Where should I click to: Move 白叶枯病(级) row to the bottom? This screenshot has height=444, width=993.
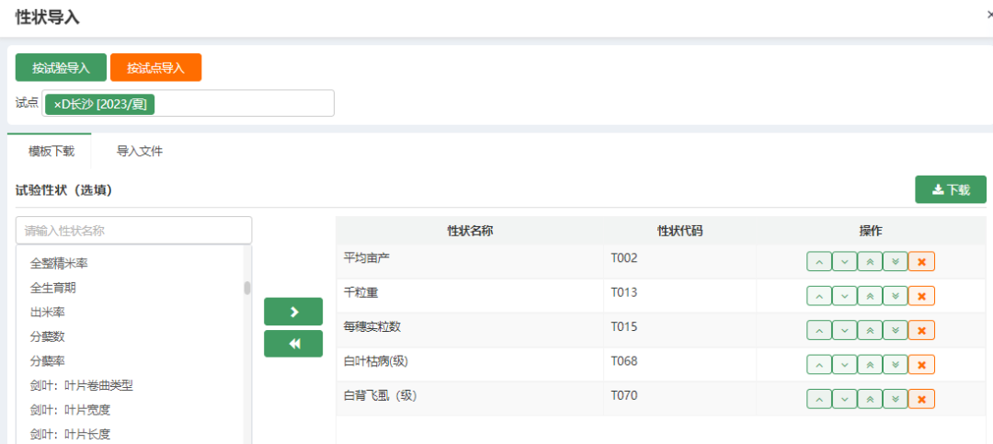click(x=896, y=364)
